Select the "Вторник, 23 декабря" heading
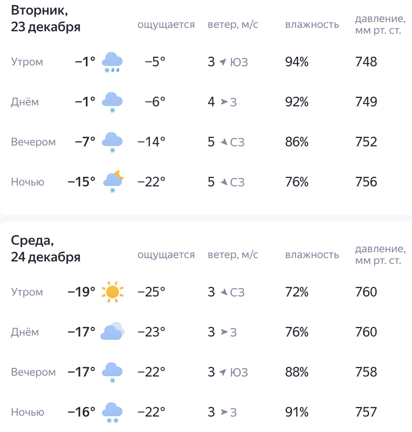Image resolution: width=412 pixels, height=432 pixels. pyautogui.click(x=46, y=19)
